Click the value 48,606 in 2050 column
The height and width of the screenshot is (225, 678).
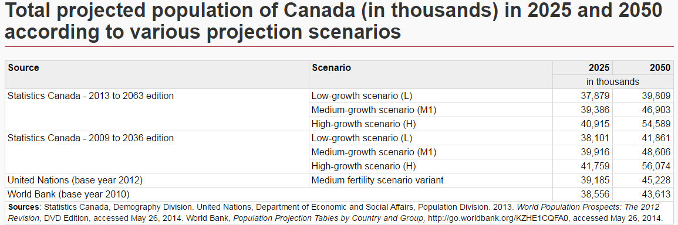pyautogui.click(x=643, y=152)
